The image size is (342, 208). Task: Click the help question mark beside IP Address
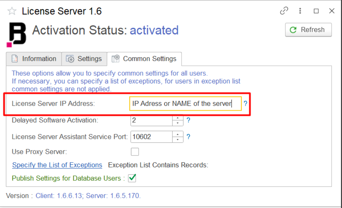tap(245, 104)
